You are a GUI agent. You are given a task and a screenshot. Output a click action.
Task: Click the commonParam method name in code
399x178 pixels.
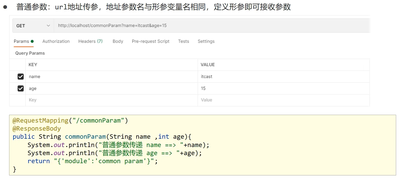coord(85,137)
